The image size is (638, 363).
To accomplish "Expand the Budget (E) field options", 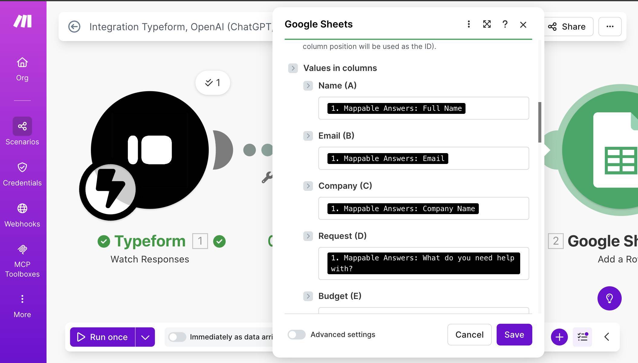I will click(x=308, y=296).
